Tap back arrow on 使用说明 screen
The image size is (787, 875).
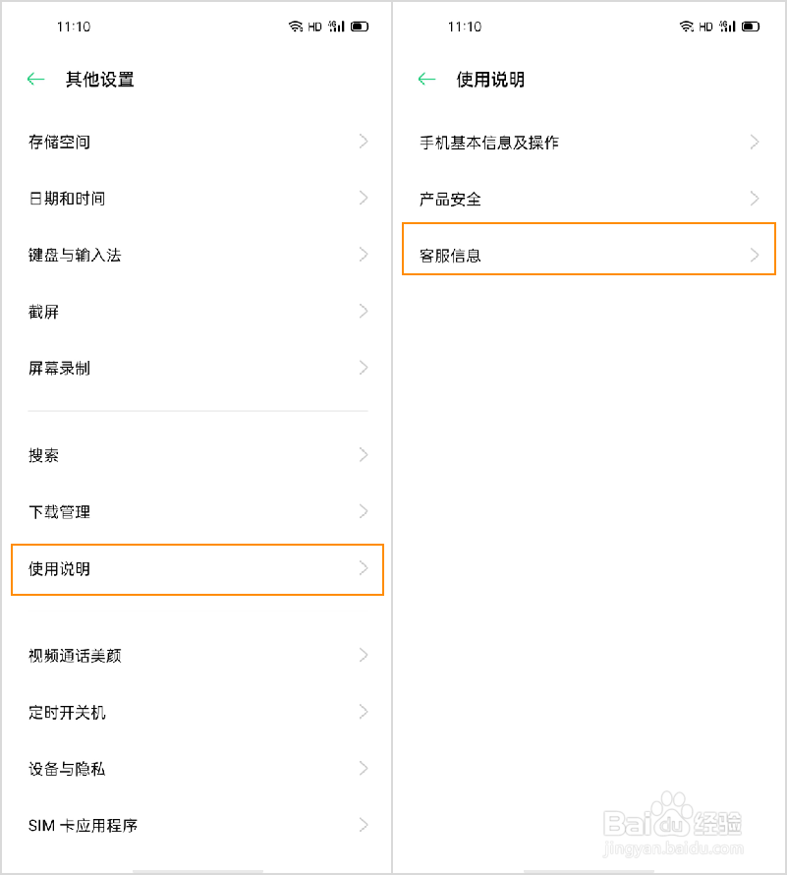[426, 80]
